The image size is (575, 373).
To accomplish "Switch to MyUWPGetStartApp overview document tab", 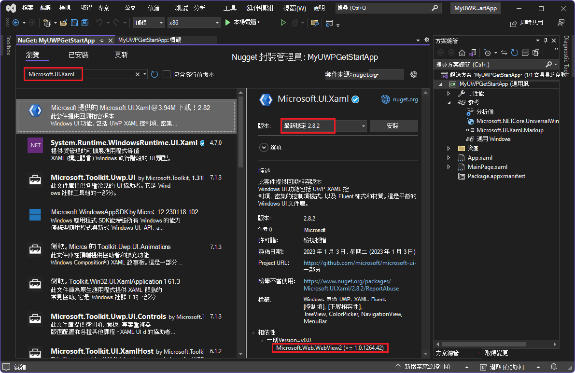I will coord(150,40).
